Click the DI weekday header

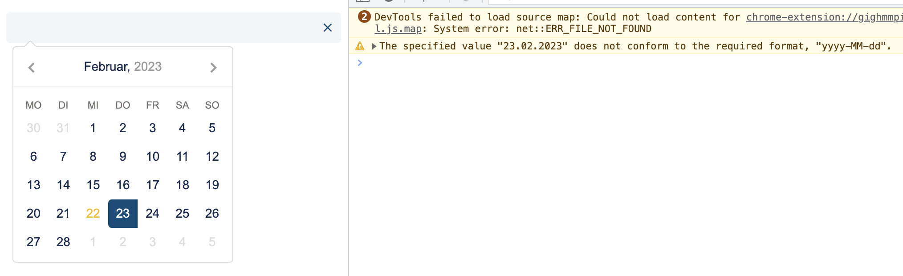[63, 106]
